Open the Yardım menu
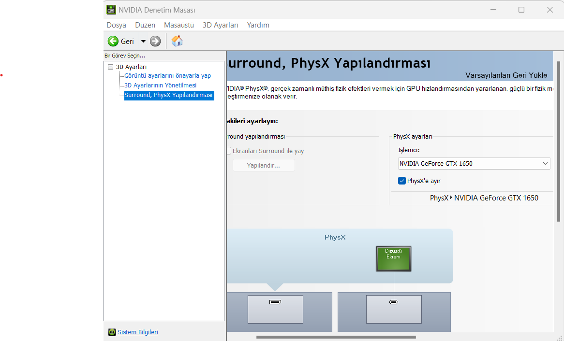 tap(258, 25)
